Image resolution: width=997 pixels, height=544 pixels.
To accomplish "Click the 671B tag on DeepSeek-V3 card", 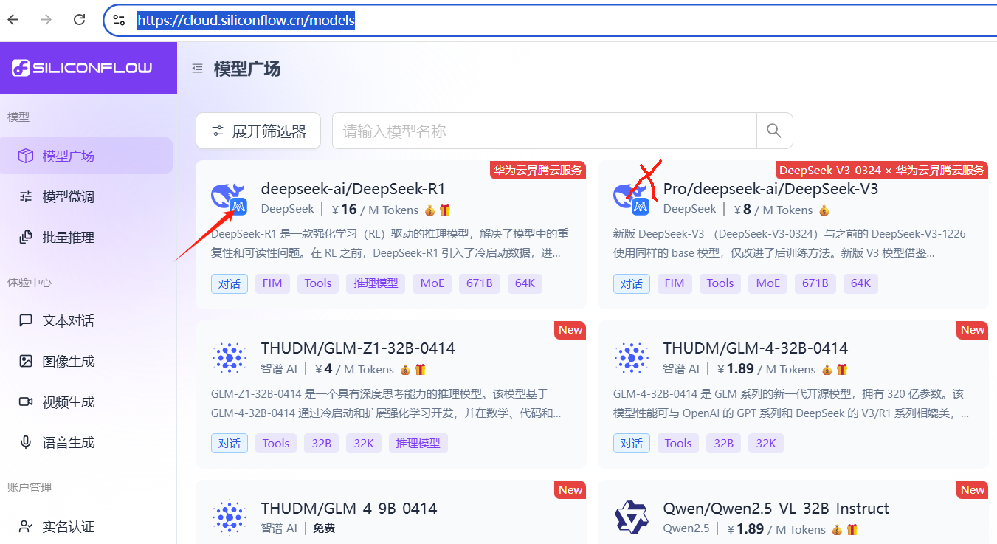I will pyautogui.click(x=815, y=283).
